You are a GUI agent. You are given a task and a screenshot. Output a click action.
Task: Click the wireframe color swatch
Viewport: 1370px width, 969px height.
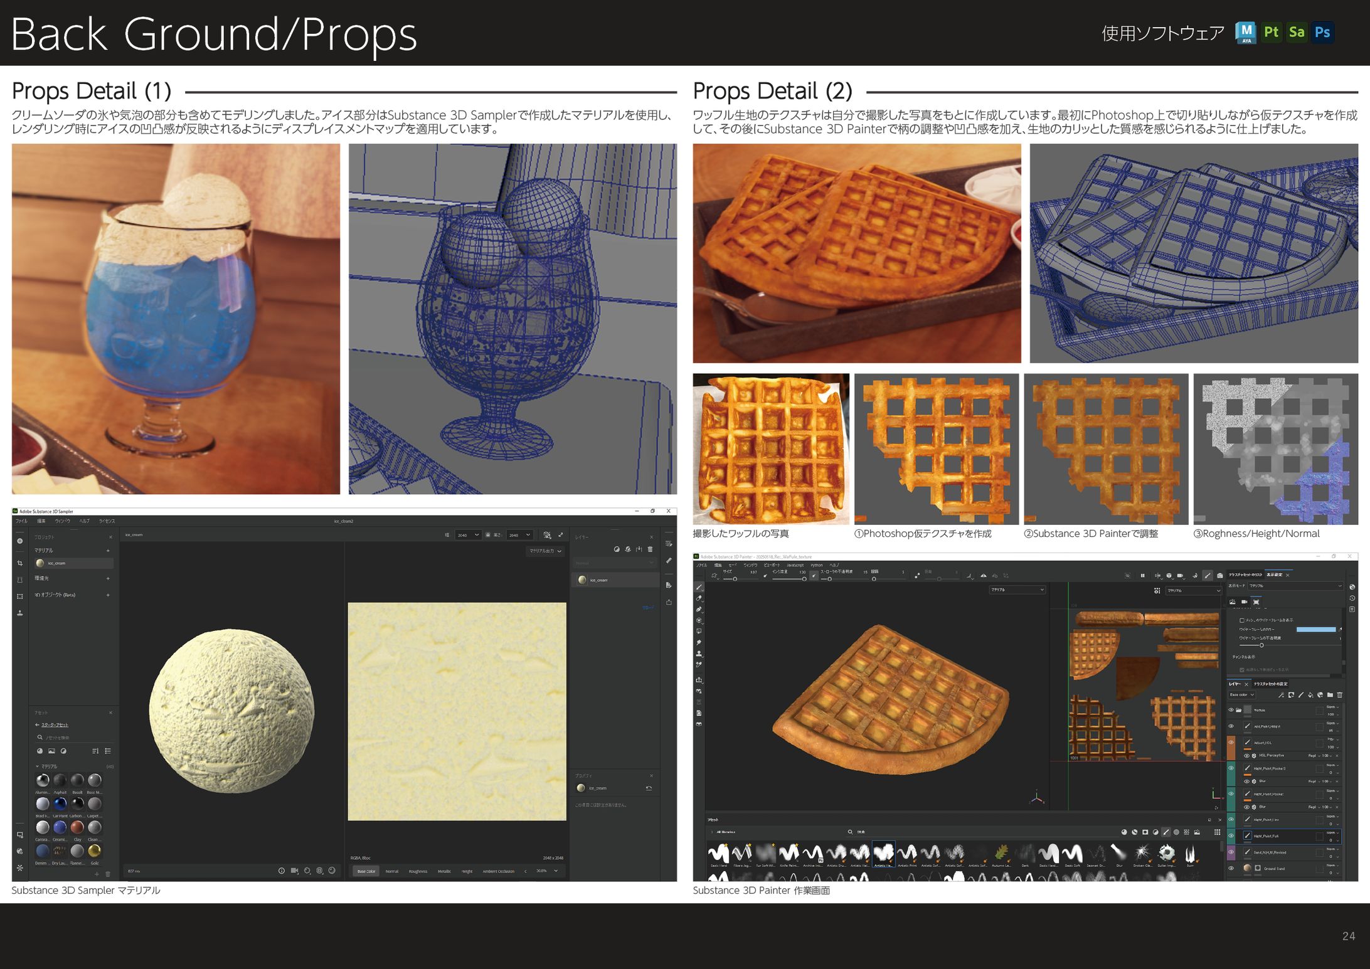click(1315, 629)
